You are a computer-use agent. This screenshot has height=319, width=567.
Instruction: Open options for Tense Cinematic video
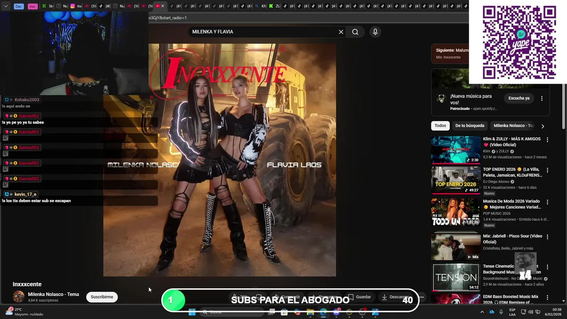pos(547,267)
